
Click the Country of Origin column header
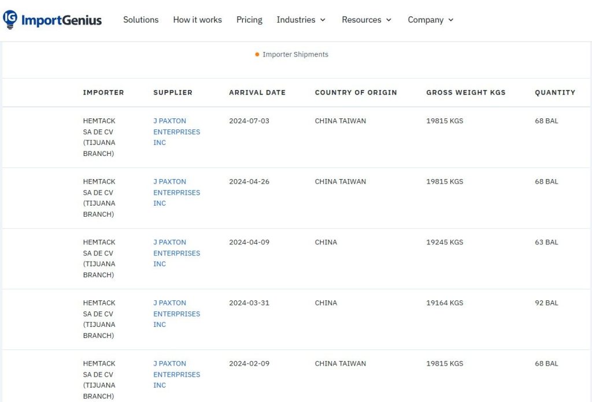click(356, 92)
